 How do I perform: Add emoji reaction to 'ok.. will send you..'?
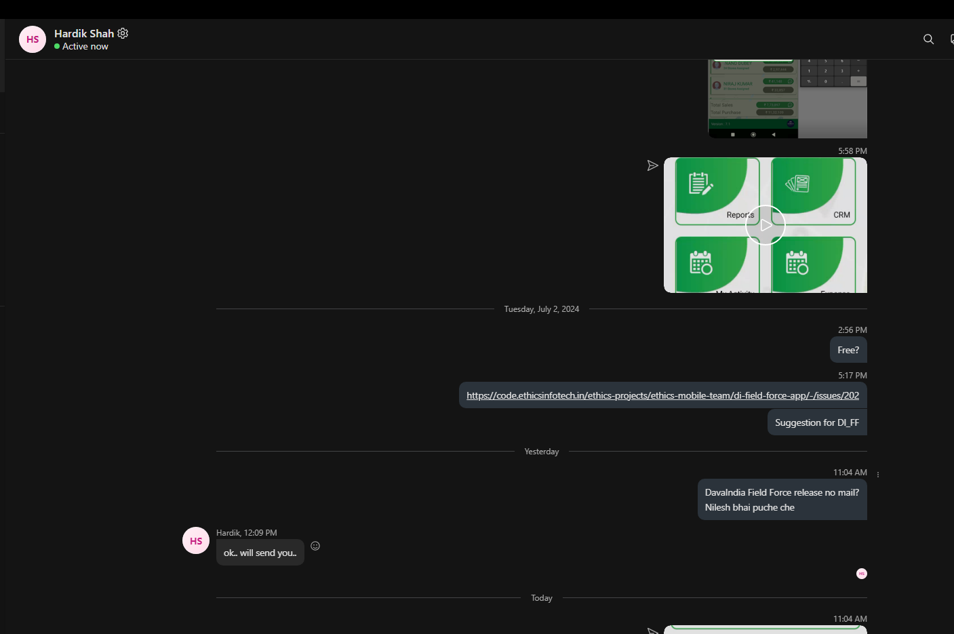click(x=315, y=546)
